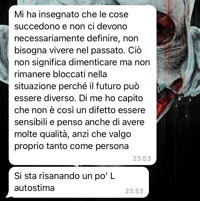Tap the "Si sta risanando" message bubble

[x=79, y=182]
